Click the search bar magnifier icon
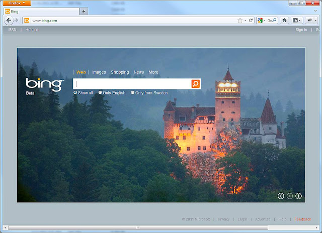This screenshot has width=322, height=233. click(274, 20)
